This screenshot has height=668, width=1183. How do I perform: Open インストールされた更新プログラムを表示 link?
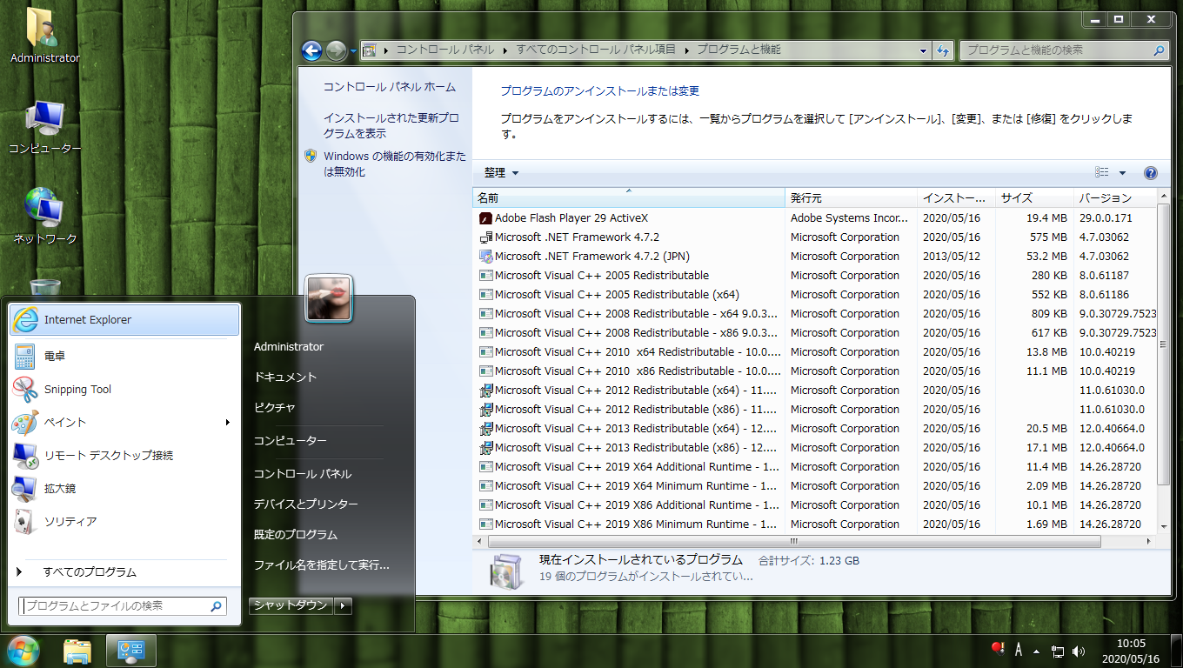391,125
